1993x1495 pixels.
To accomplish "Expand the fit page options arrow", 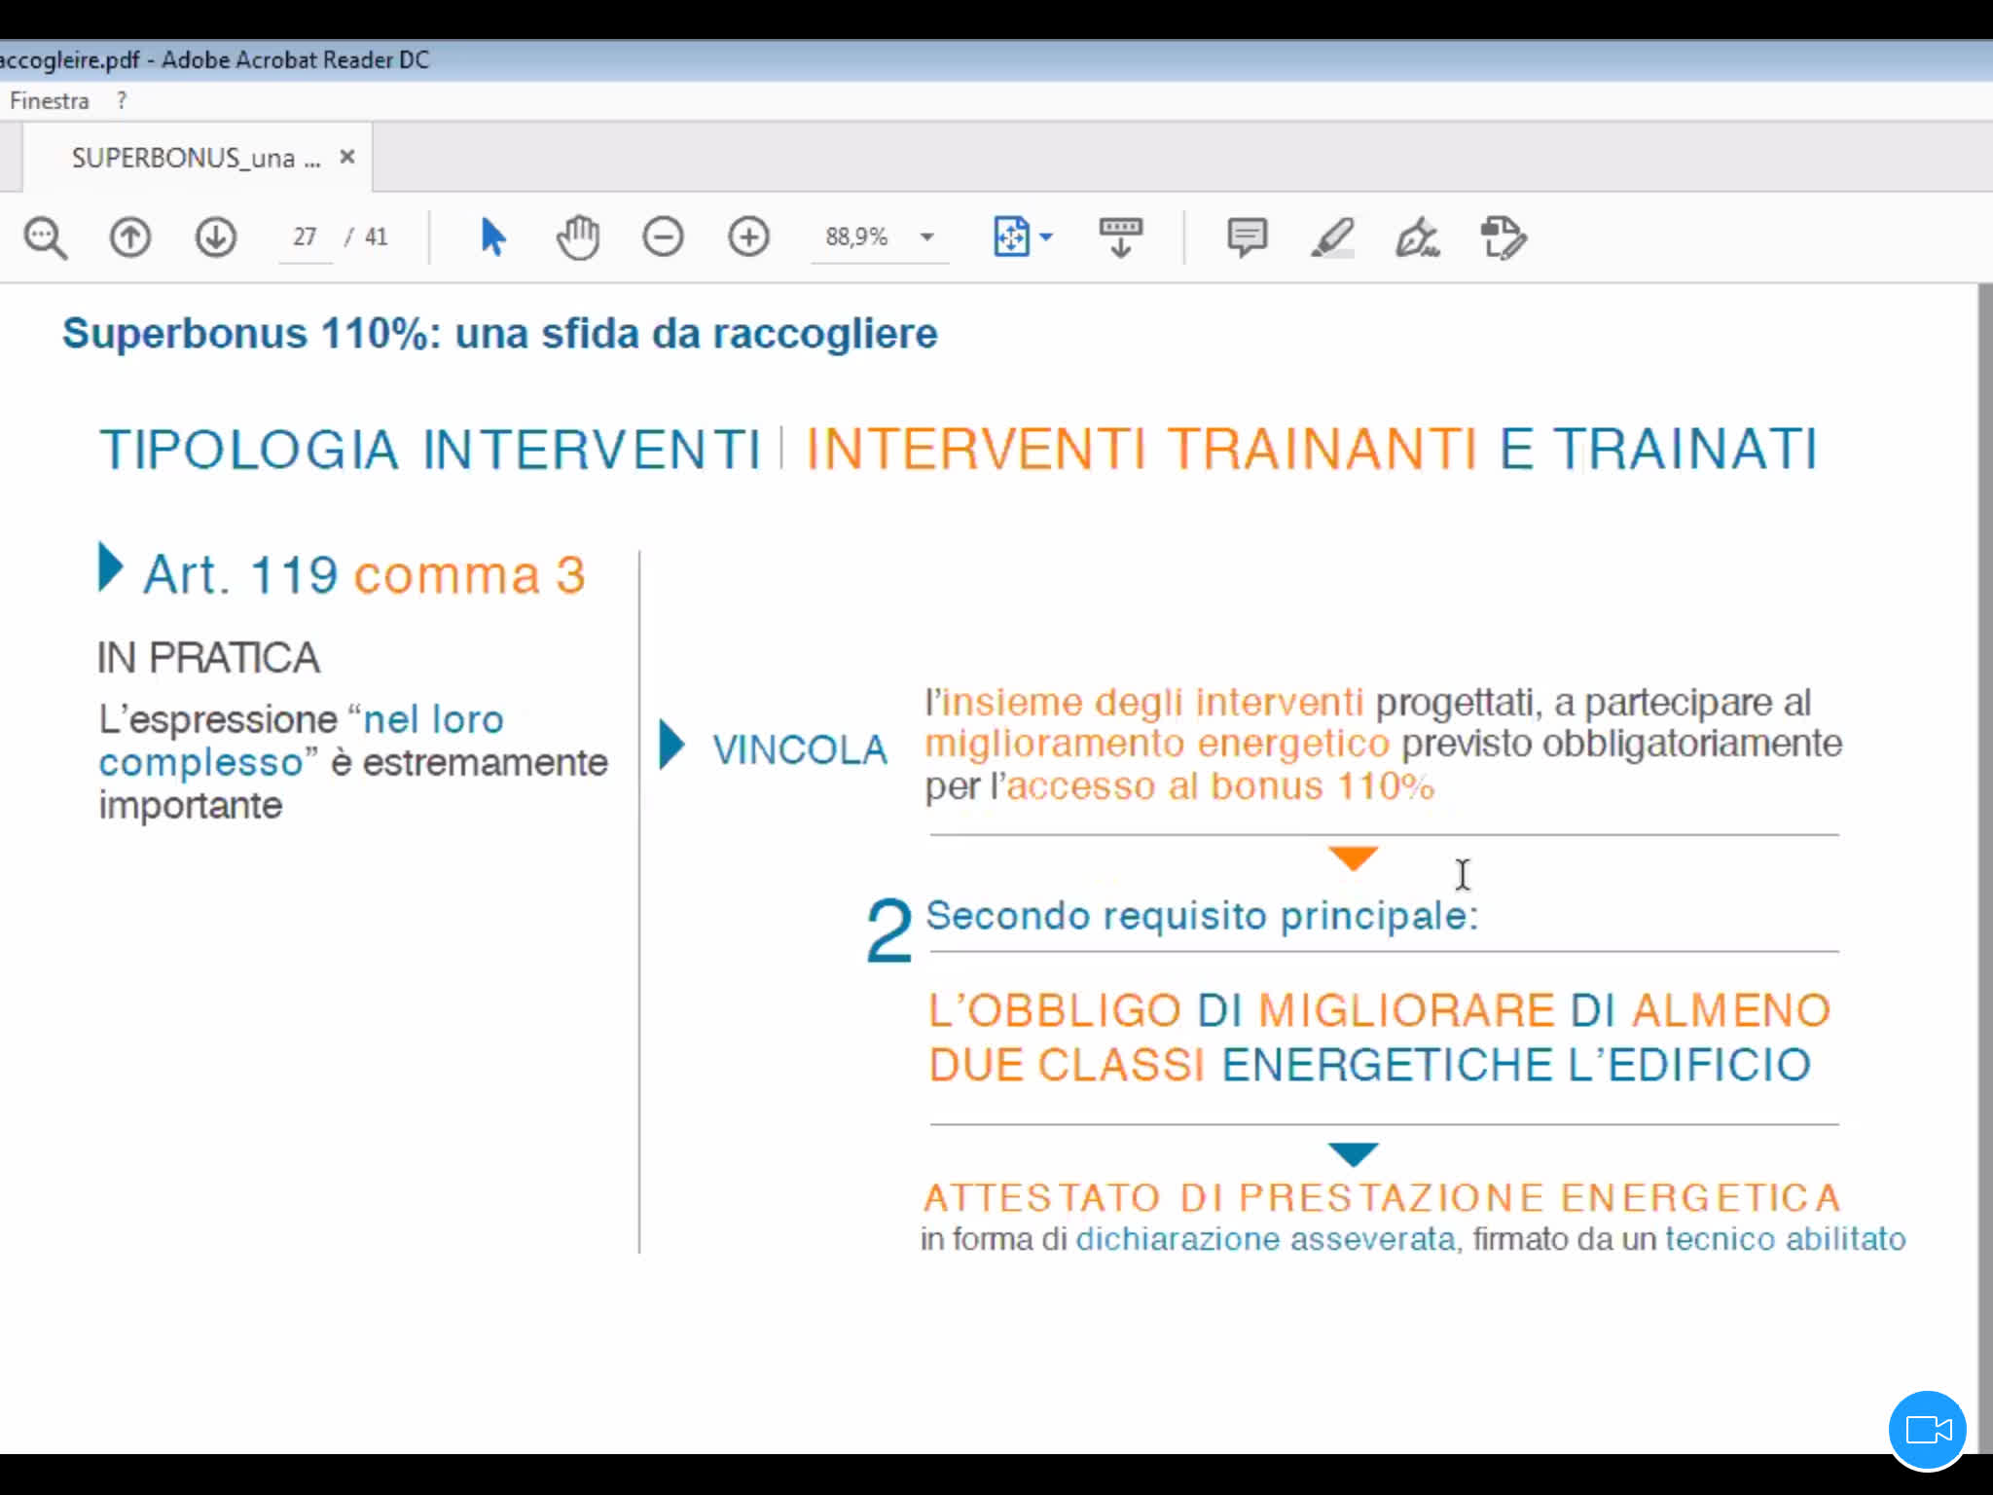I will [1046, 237].
